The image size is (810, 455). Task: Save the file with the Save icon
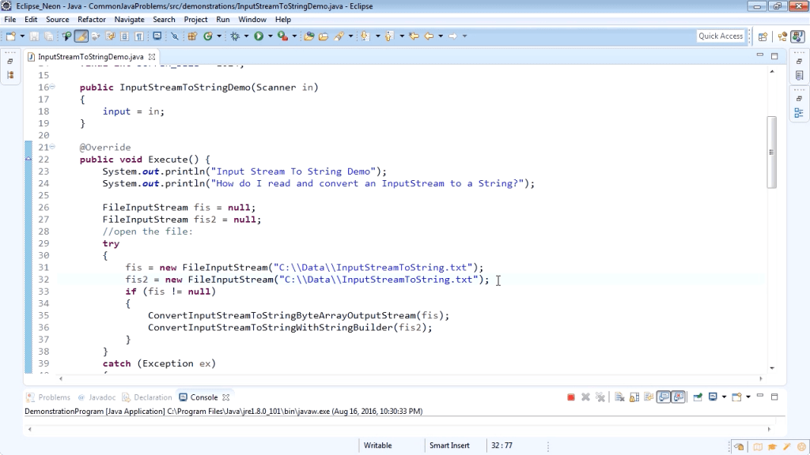(36, 36)
